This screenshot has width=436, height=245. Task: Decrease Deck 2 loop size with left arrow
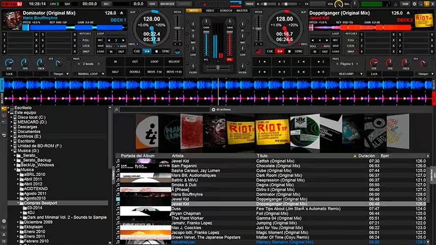[313, 40]
